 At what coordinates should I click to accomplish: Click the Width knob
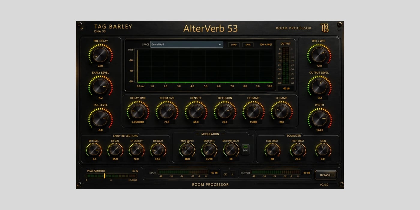(x=319, y=119)
